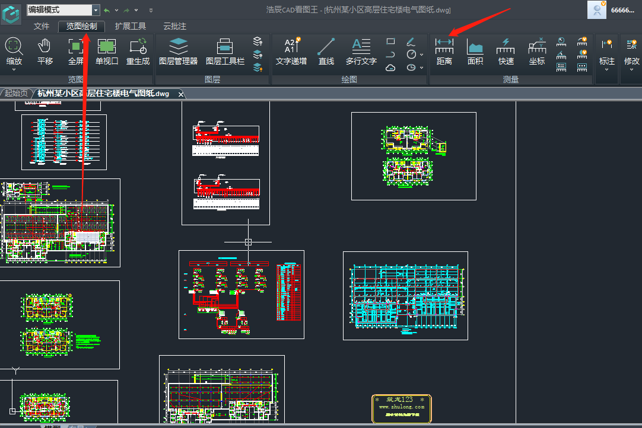Click the 面积 area measurement tool
The height and width of the screenshot is (428, 642).
pyautogui.click(x=475, y=50)
